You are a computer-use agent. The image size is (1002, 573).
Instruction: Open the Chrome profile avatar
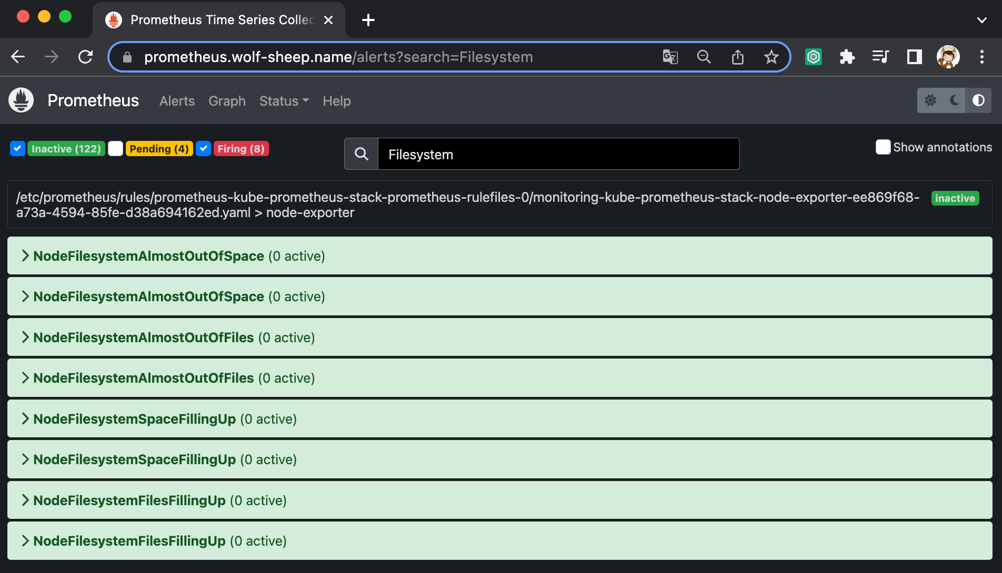coord(948,57)
